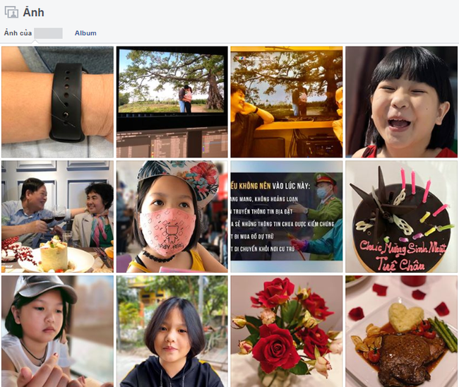
Task: Click the blurred name next to 'Ảnh của'
Action: 48,33
